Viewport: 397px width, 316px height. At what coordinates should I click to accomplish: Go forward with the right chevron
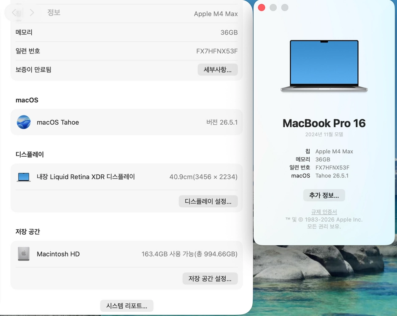32,12
